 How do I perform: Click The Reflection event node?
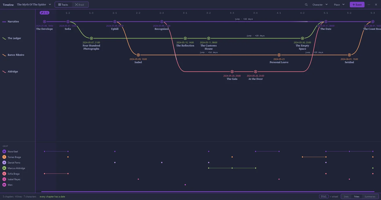[185, 38]
